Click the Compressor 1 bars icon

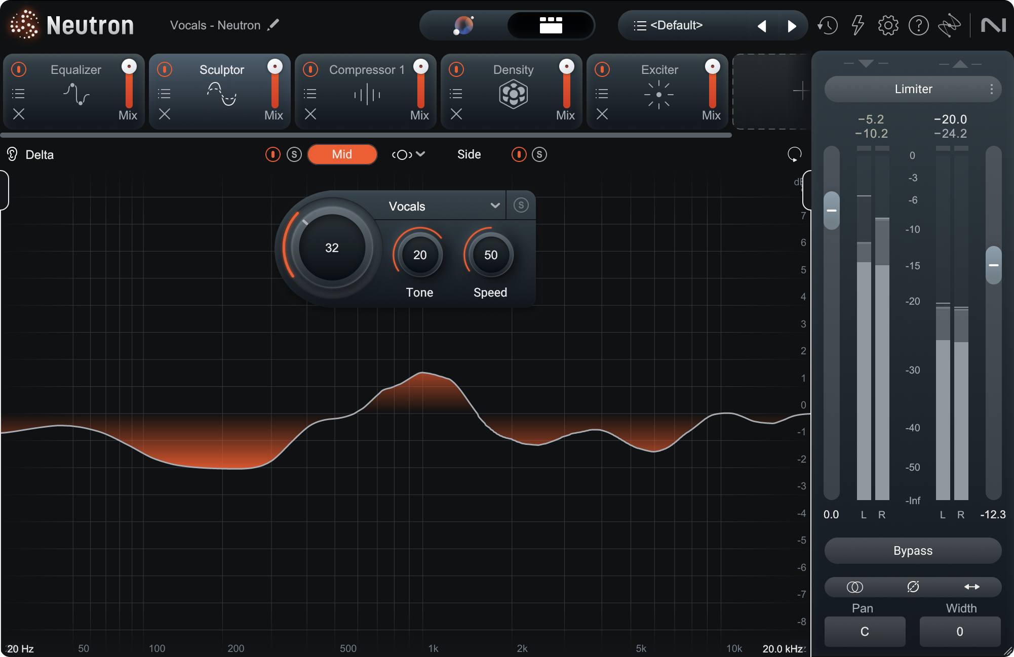click(x=367, y=95)
